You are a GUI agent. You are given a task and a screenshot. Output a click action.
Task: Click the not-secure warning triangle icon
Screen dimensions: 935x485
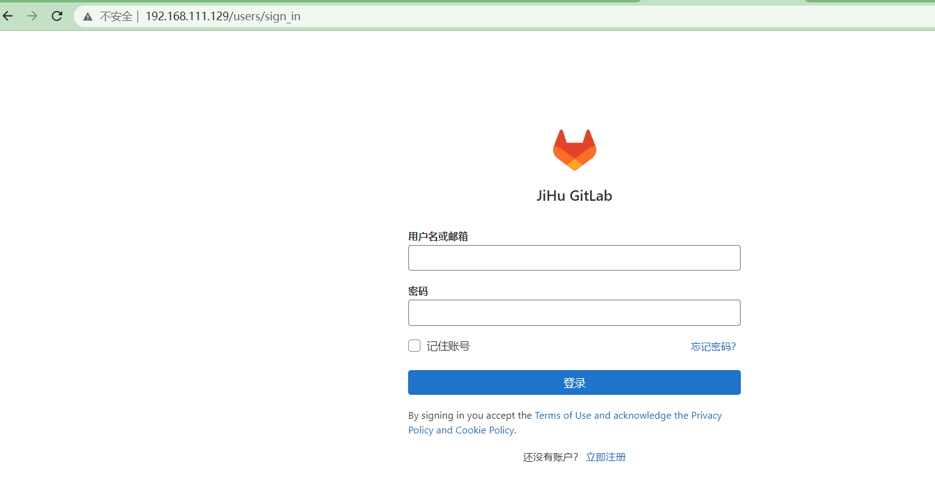point(88,17)
